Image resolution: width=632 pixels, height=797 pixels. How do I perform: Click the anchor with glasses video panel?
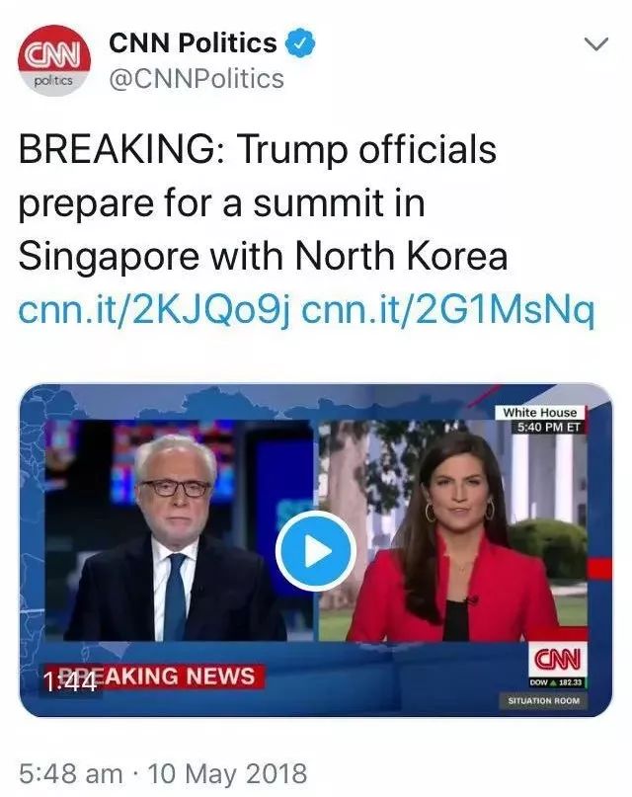(178, 530)
